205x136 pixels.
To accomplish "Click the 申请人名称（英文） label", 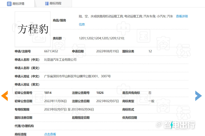I will pos(27,68).
